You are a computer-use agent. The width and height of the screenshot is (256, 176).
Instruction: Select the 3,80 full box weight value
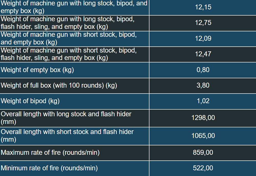[203, 85]
